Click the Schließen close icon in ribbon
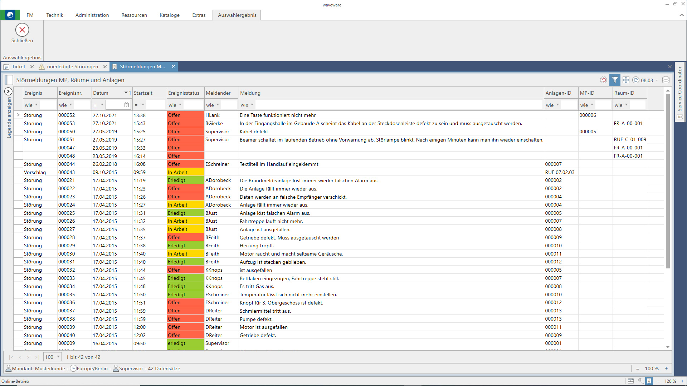This screenshot has height=386, width=687. (22, 30)
